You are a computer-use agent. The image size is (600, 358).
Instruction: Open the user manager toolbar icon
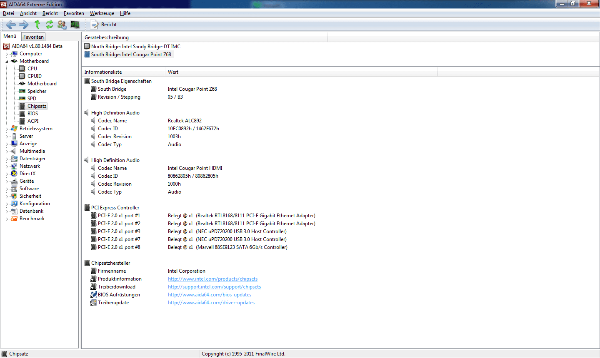62,25
